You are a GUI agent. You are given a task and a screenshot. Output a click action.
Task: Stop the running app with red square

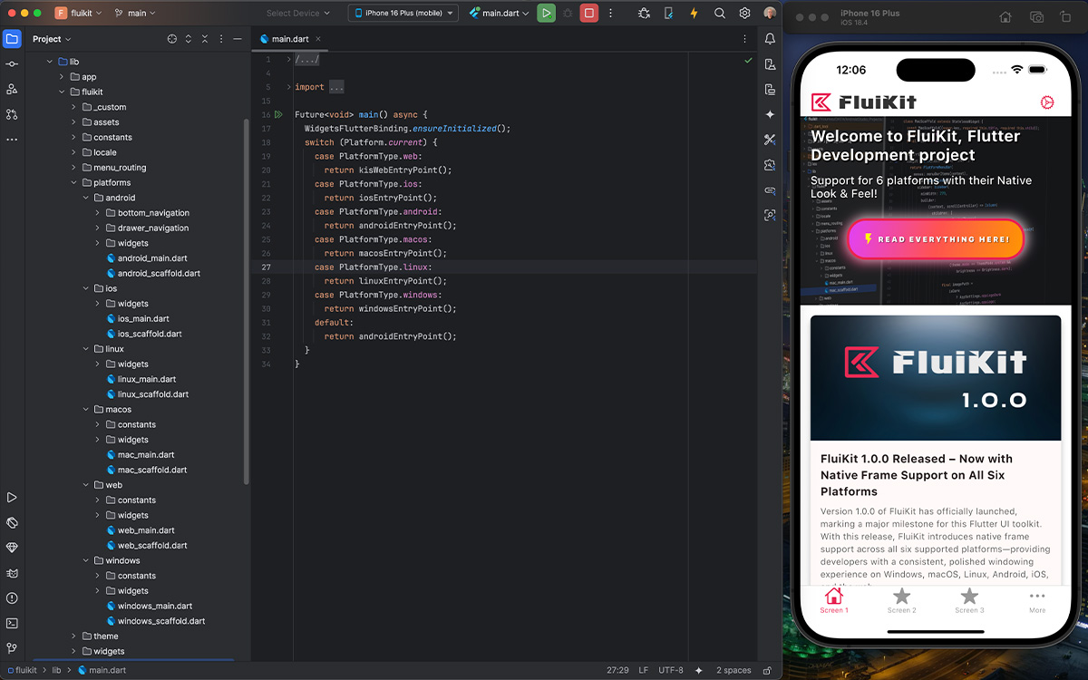(x=588, y=13)
